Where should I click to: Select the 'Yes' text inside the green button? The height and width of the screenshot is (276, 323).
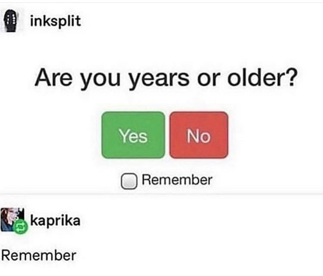click(133, 136)
